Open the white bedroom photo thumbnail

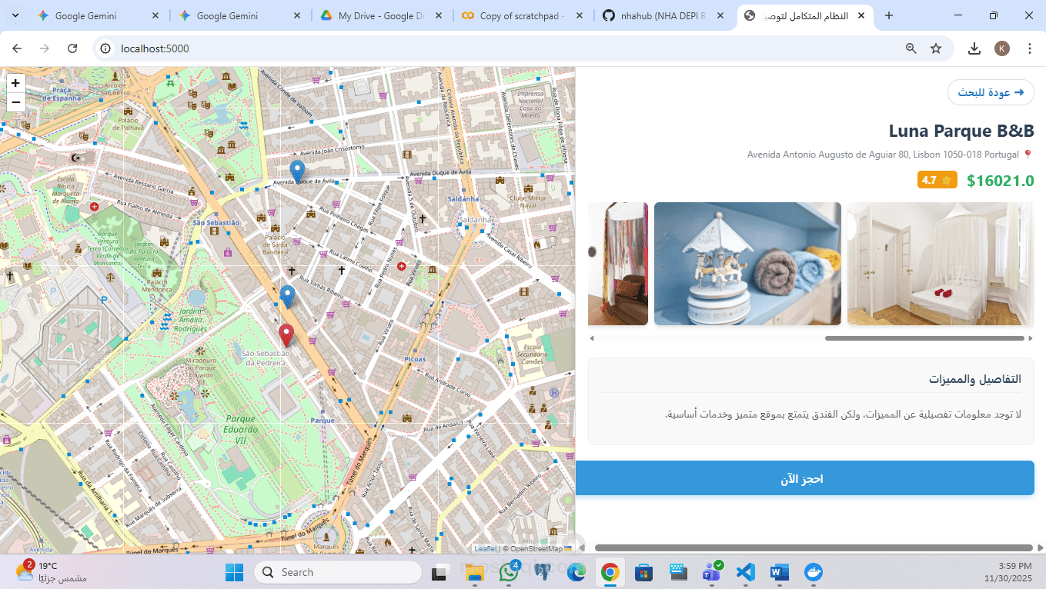940,264
